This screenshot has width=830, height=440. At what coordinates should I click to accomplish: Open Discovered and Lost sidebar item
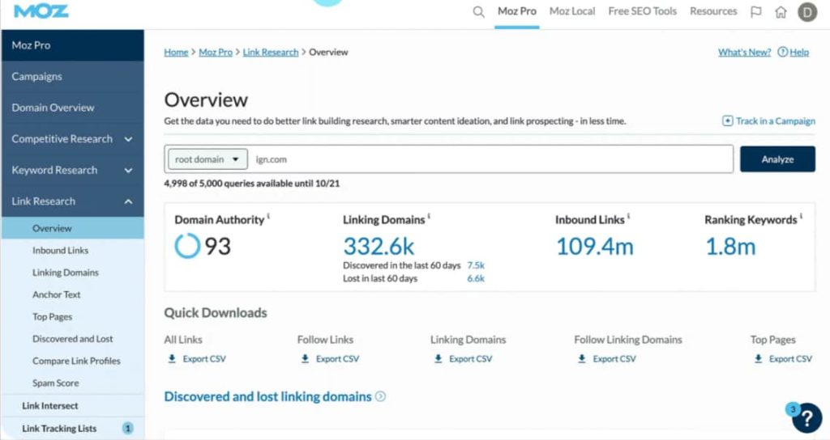point(72,339)
